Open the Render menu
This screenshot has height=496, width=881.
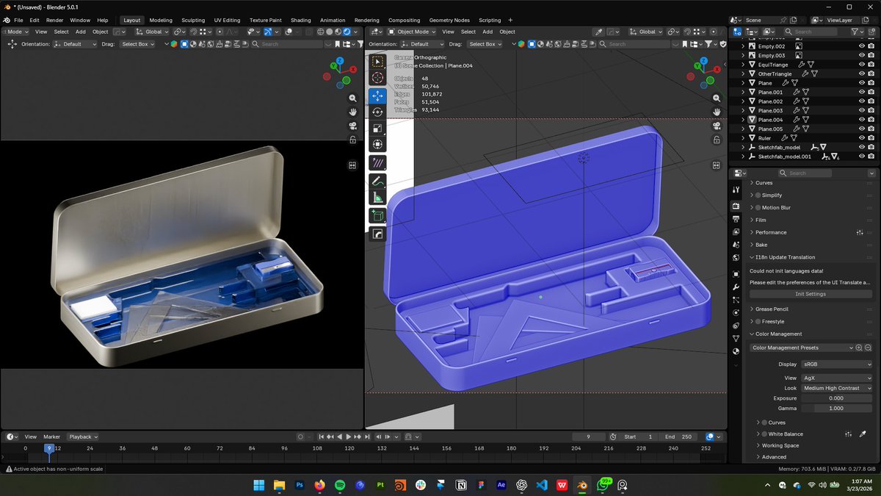pyautogui.click(x=54, y=21)
